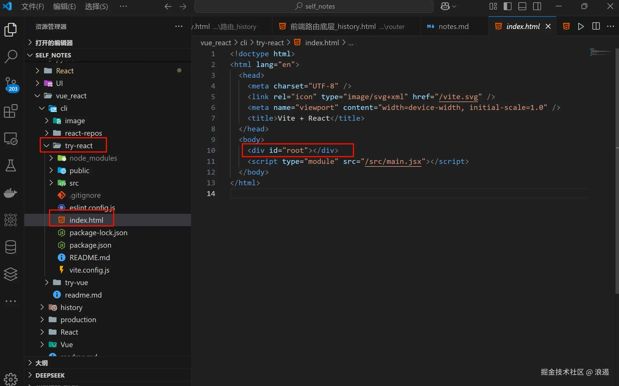This screenshot has height=386, width=619.
Task: Toggle primary sidebar visibility
Action: [508, 6]
